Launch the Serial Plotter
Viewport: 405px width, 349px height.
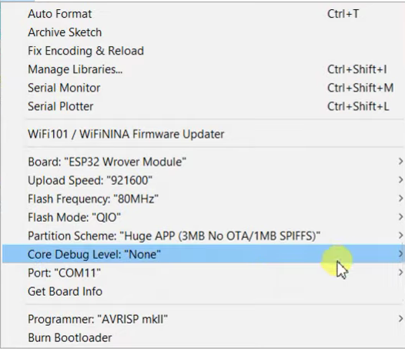203,106
